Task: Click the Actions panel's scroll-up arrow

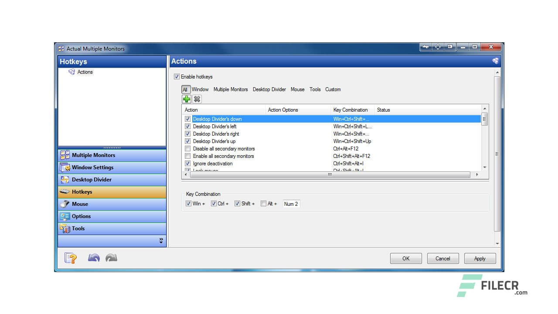Action: [497, 72]
